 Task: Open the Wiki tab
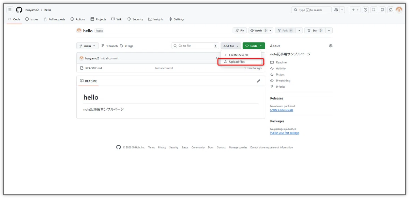117,19
